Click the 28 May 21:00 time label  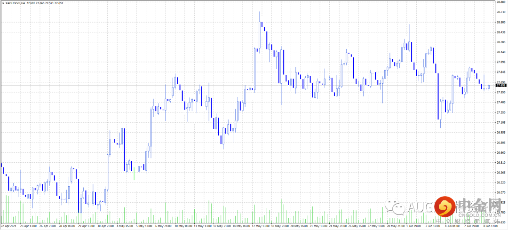395,226
